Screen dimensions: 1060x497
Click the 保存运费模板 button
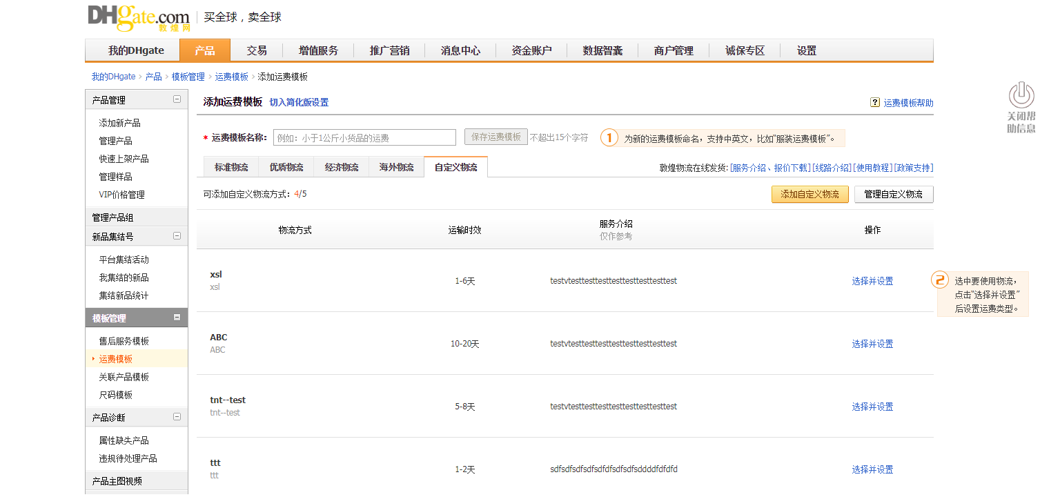pyautogui.click(x=495, y=137)
